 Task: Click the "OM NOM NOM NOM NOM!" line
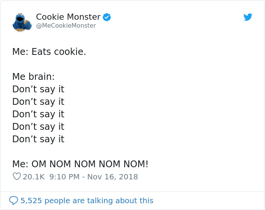[90, 164]
